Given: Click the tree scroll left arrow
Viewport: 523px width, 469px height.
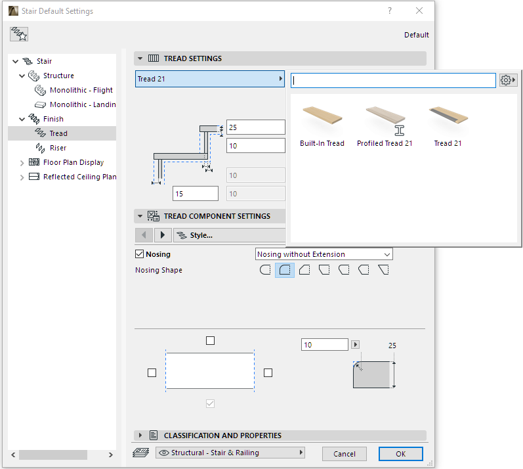Looking at the screenshot, I should [13, 455].
